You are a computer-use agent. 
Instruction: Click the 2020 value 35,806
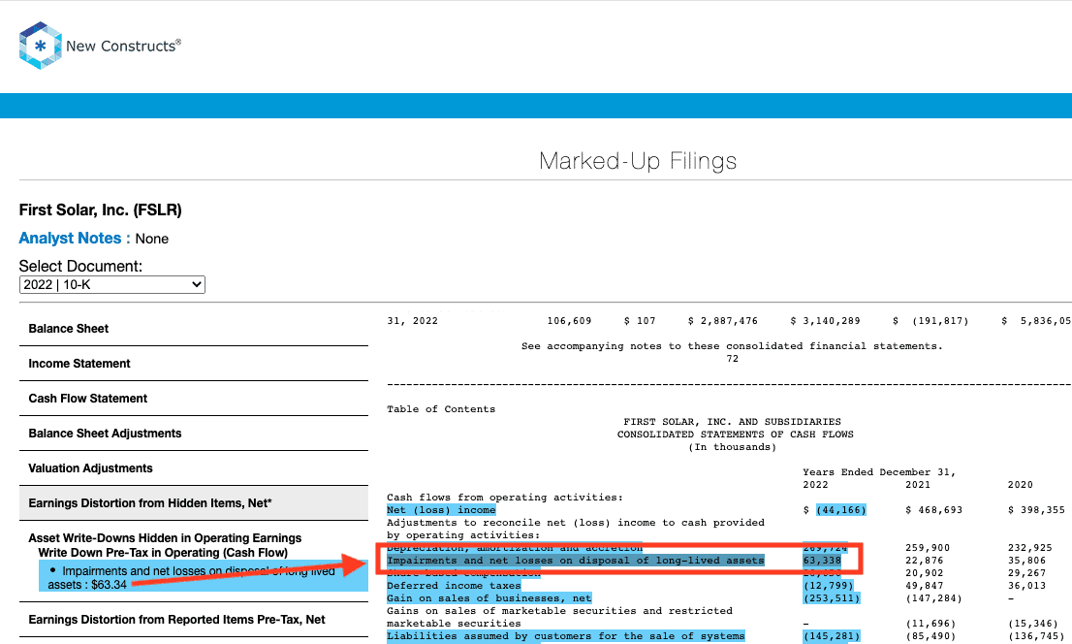tap(1026, 561)
